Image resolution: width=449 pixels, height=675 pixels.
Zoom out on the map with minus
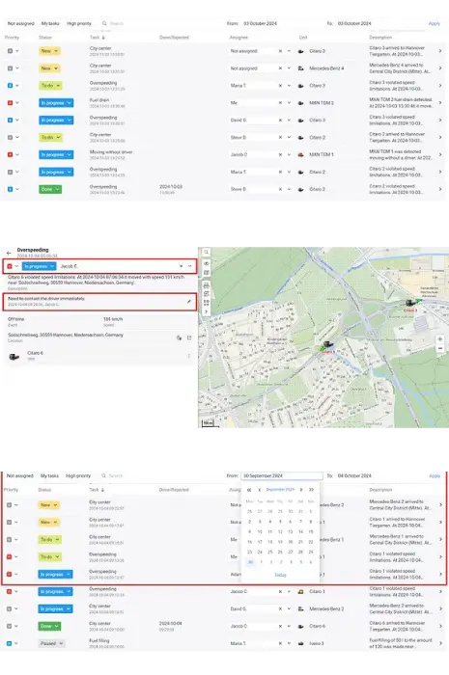(440, 348)
